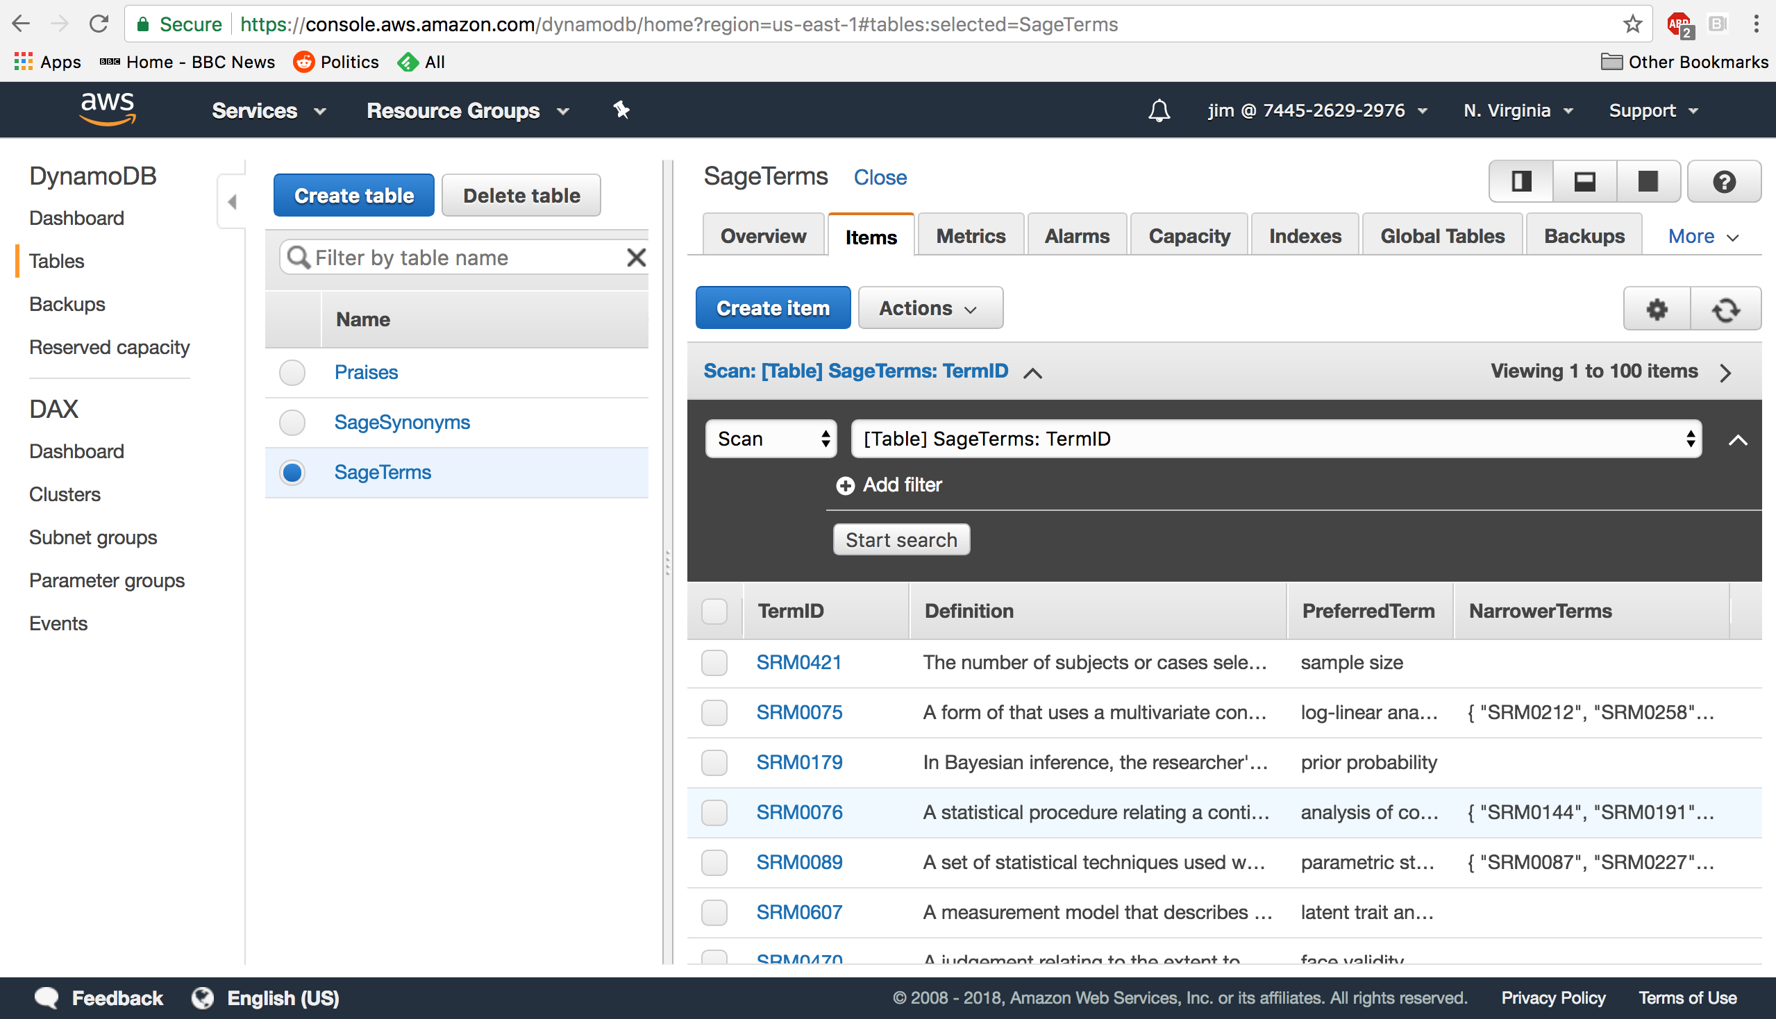Click the plus icon next to Add filter
The height and width of the screenshot is (1019, 1776).
(845, 485)
